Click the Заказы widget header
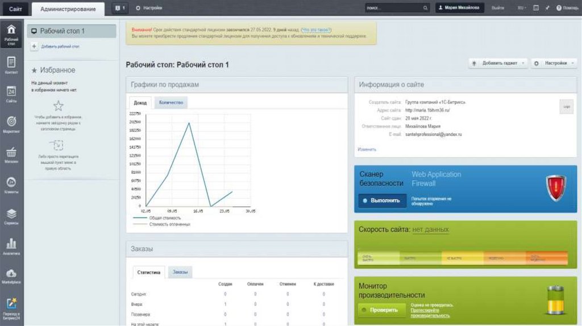 (x=237, y=249)
